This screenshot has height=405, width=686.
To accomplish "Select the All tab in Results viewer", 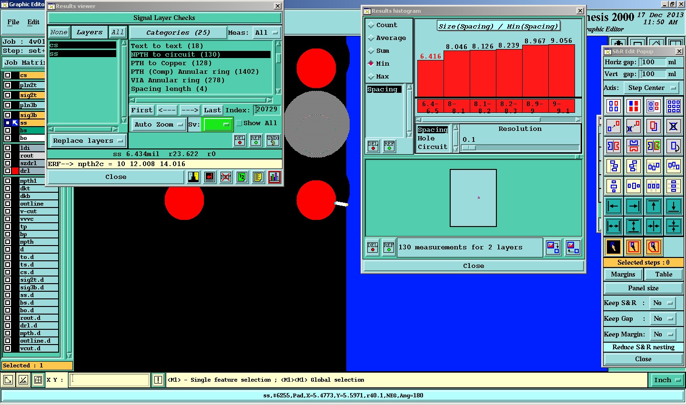I will tap(117, 32).
